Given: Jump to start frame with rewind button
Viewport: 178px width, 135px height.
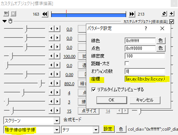Looking at the screenshot, I should [x=45, y=14].
